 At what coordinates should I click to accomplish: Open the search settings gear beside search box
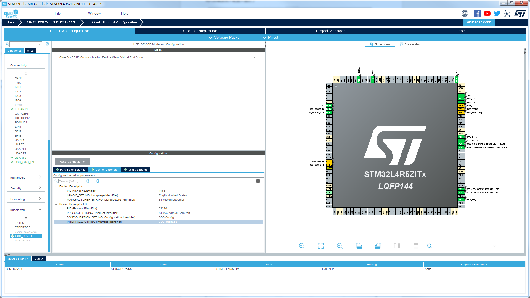point(47,44)
